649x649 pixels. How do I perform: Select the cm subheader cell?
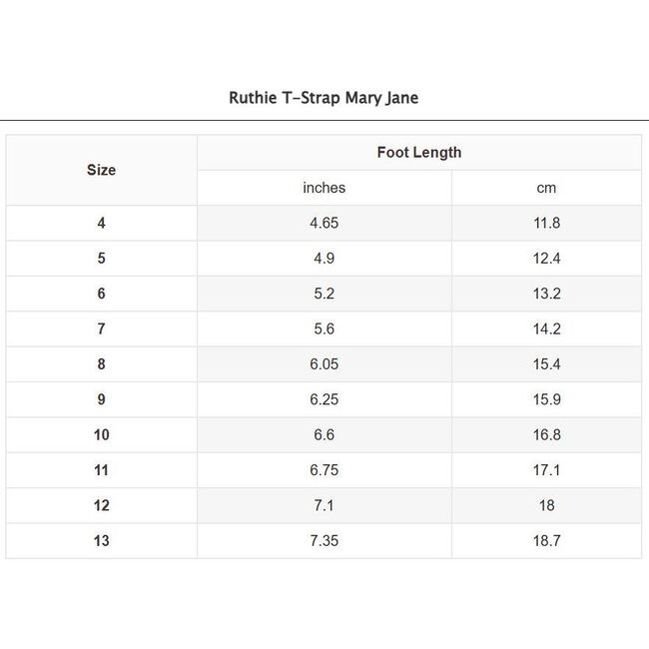pyautogui.click(x=546, y=188)
